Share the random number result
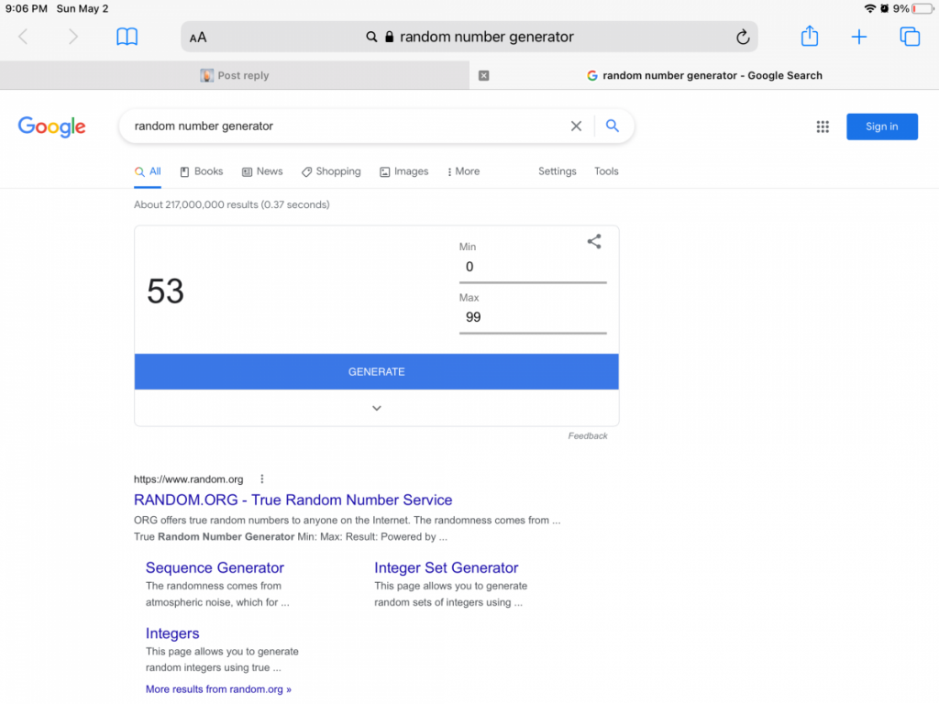The image size is (939, 704). [x=593, y=241]
